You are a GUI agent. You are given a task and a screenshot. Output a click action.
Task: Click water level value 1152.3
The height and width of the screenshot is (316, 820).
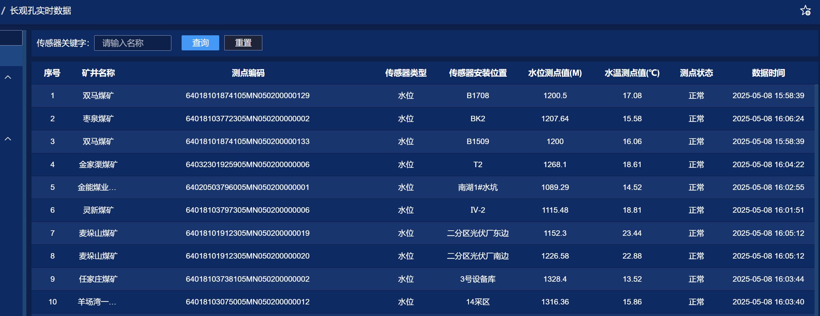pos(555,233)
